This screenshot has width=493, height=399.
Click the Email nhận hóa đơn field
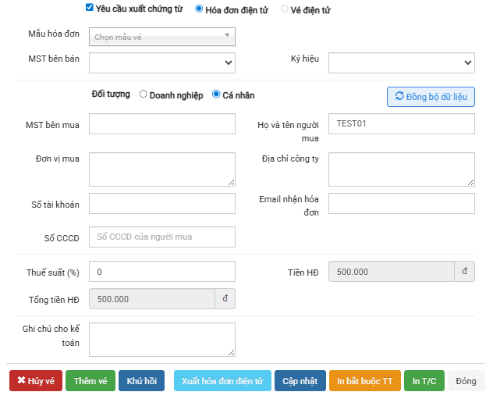(x=401, y=204)
